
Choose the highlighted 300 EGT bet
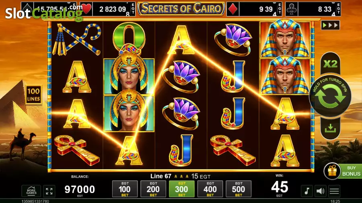tap(181, 189)
